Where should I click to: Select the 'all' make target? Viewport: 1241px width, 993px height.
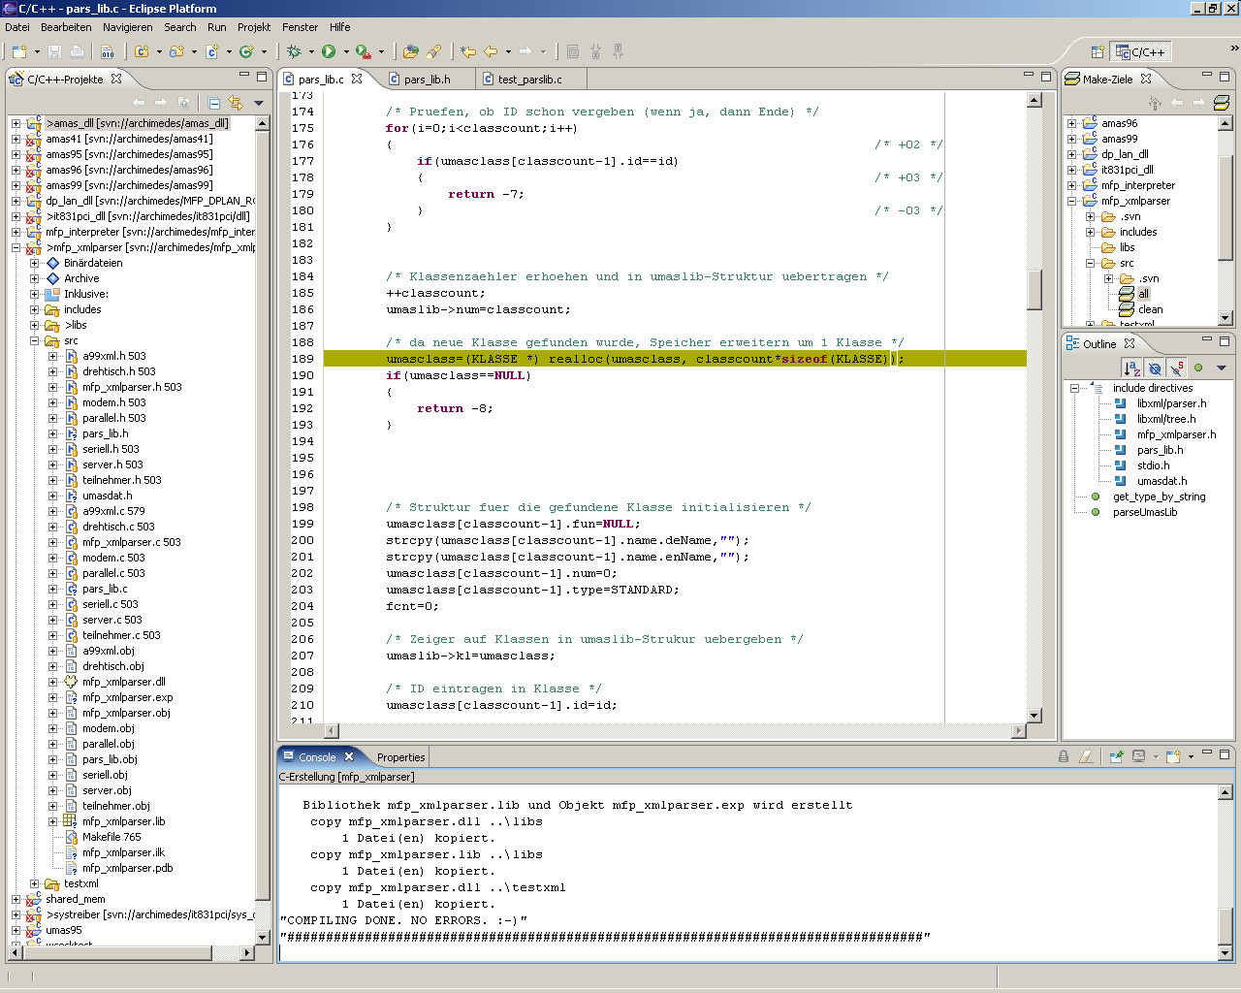(x=1143, y=294)
